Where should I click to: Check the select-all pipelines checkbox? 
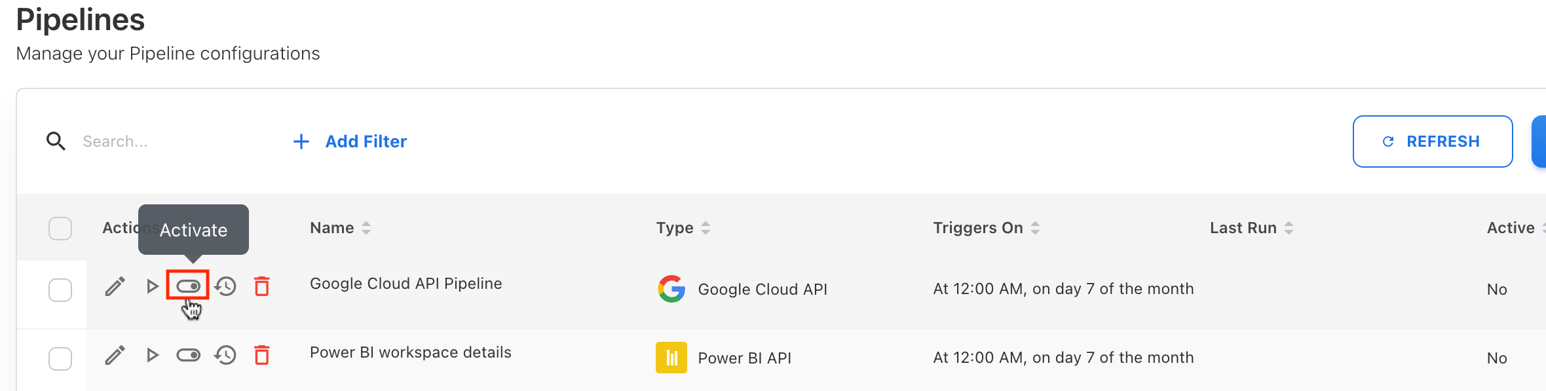60,229
